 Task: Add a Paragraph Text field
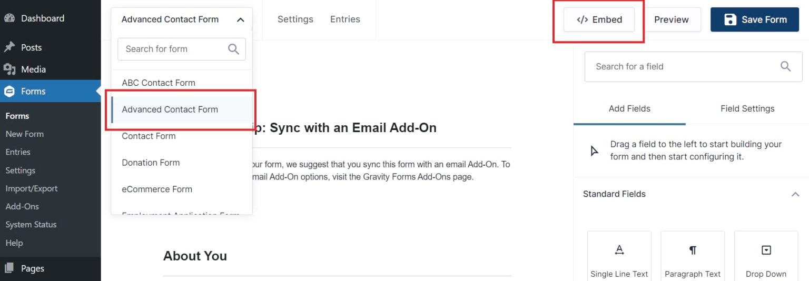[x=693, y=256]
